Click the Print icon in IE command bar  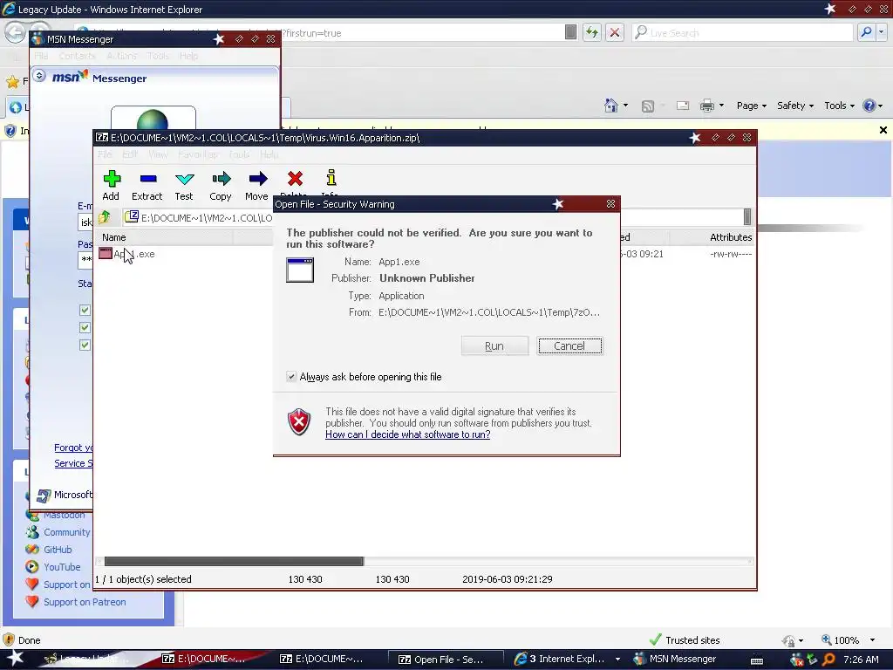706,106
